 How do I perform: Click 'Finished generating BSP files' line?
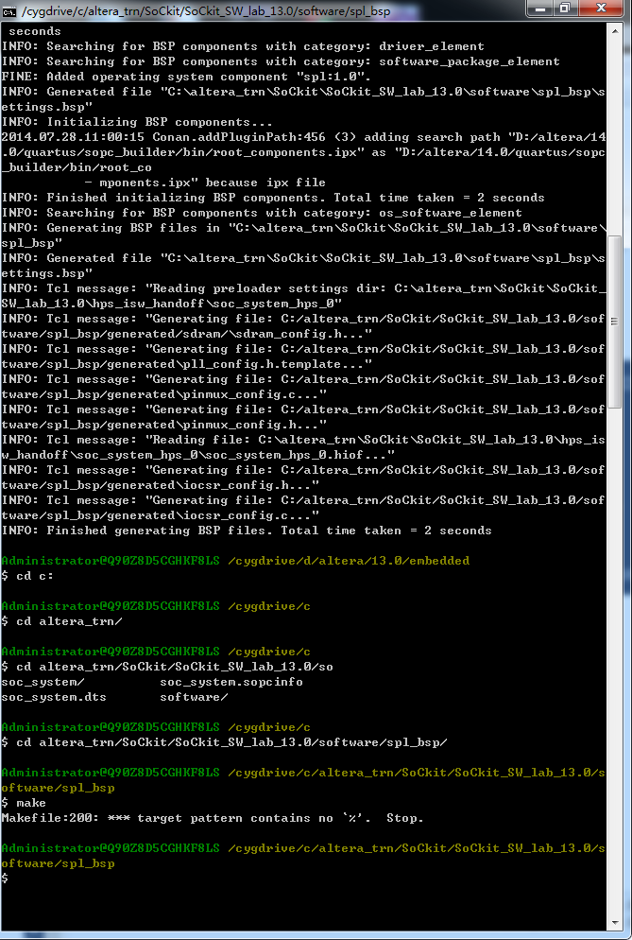247,531
